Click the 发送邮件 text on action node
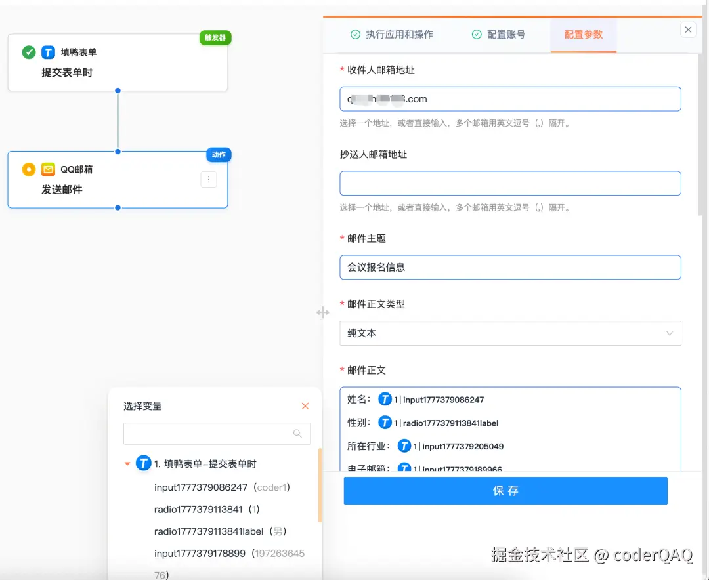Screen dimensions: 709x580 [62, 190]
